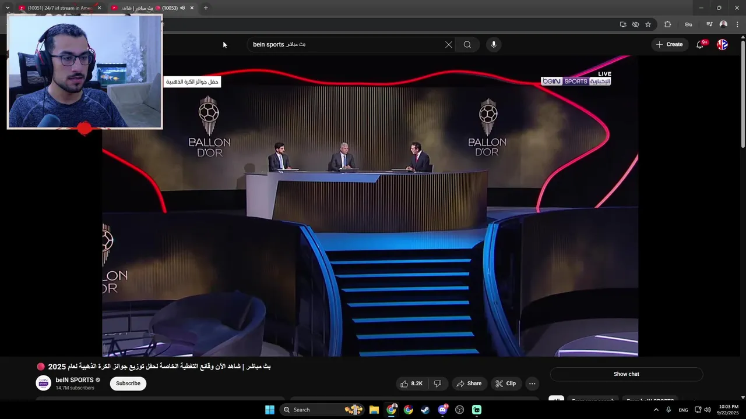The width and height of the screenshot is (746, 419).
Task: Open the Chrome three-dot menu
Action: coord(738,24)
